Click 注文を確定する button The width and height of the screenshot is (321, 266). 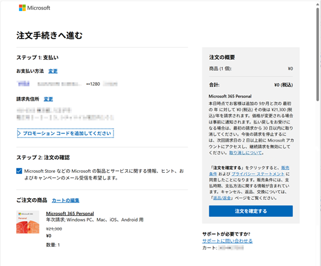pyautogui.click(x=251, y=211)
